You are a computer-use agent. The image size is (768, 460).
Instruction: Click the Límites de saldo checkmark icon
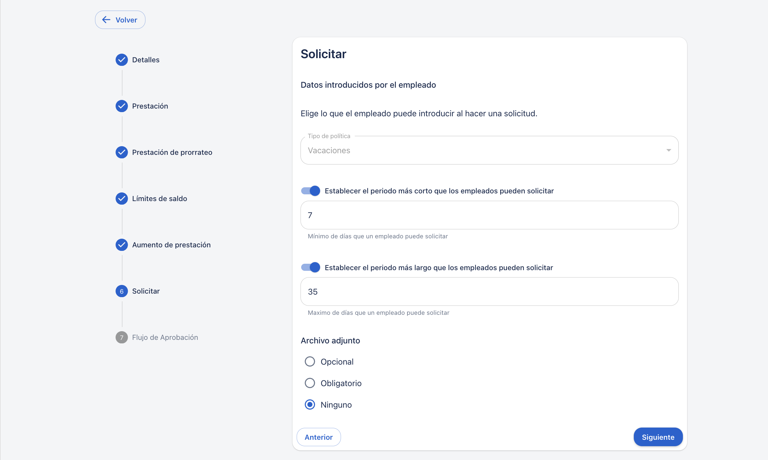tap(122, 199)
